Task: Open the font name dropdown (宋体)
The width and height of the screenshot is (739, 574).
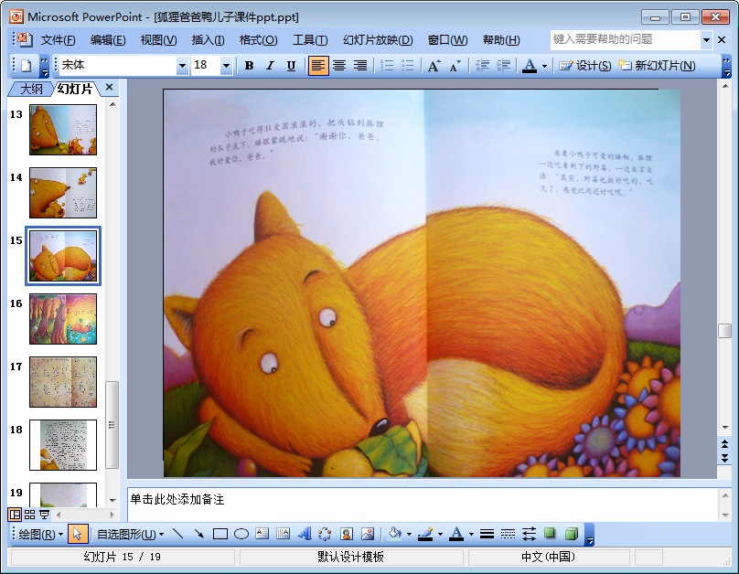Action: coord(182,66)
